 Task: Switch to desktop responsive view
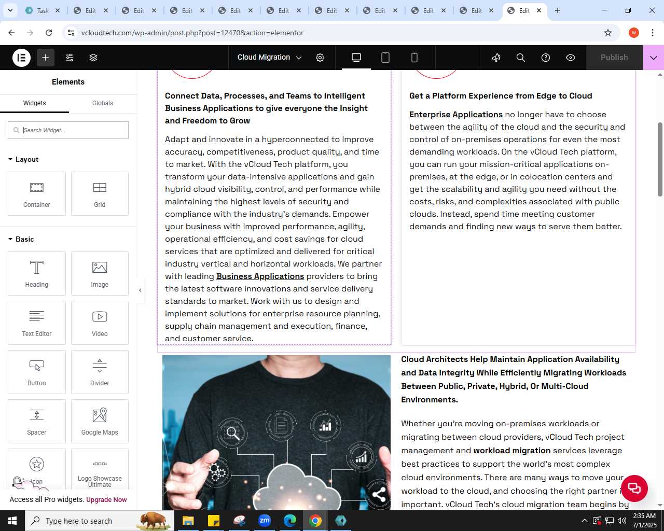(356, 58)
